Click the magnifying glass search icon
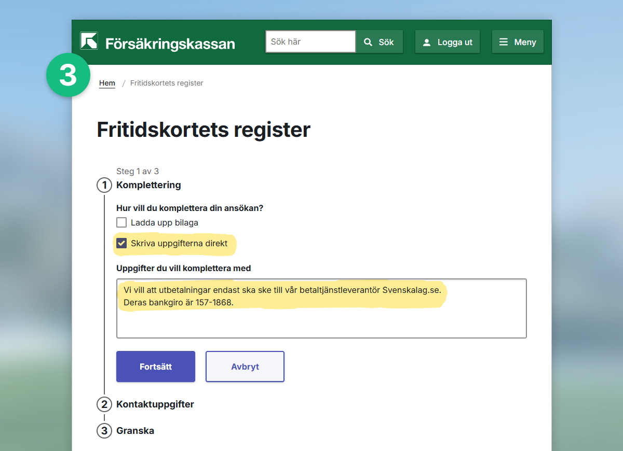This screenshot has height=451, width=623. click(x=368, y=42)
